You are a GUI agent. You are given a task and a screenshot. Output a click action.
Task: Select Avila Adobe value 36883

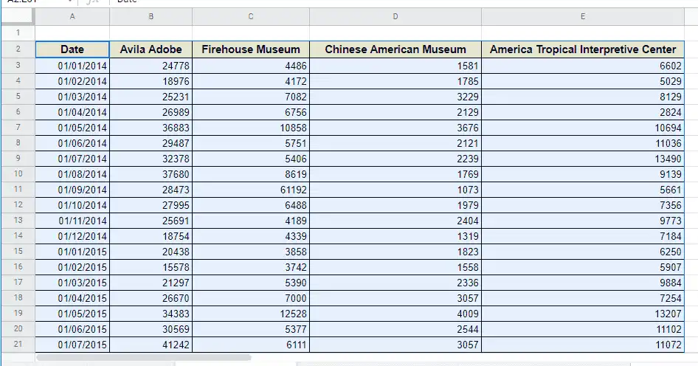151,128
